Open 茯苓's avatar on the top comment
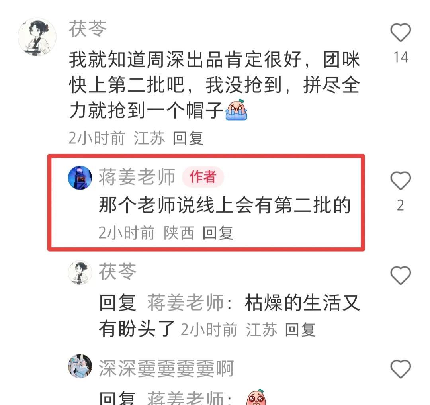Viewport: 430px width, 405px height. coord(37,37)
